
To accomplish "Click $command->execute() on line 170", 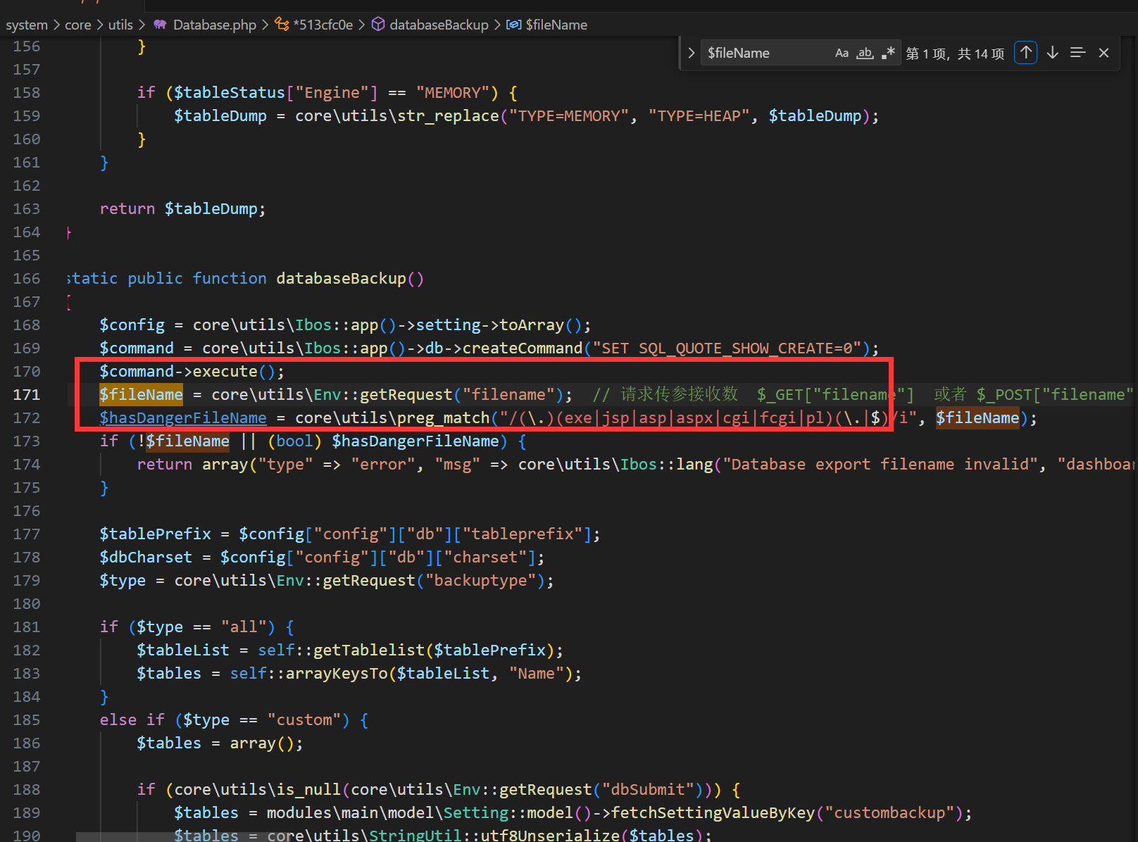I will point(192,372).
